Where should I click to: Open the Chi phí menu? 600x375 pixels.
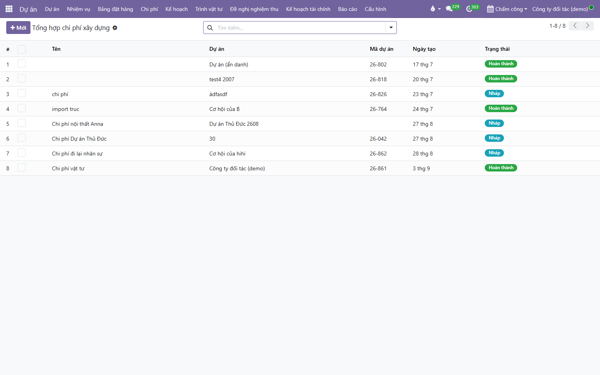(149, 9)
